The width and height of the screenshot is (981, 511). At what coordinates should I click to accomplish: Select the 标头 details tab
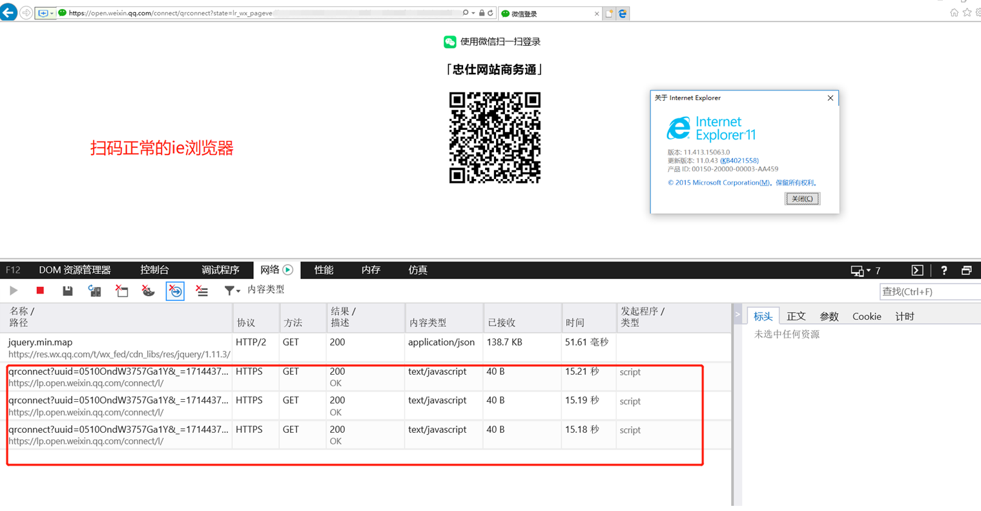coord(763,316)
